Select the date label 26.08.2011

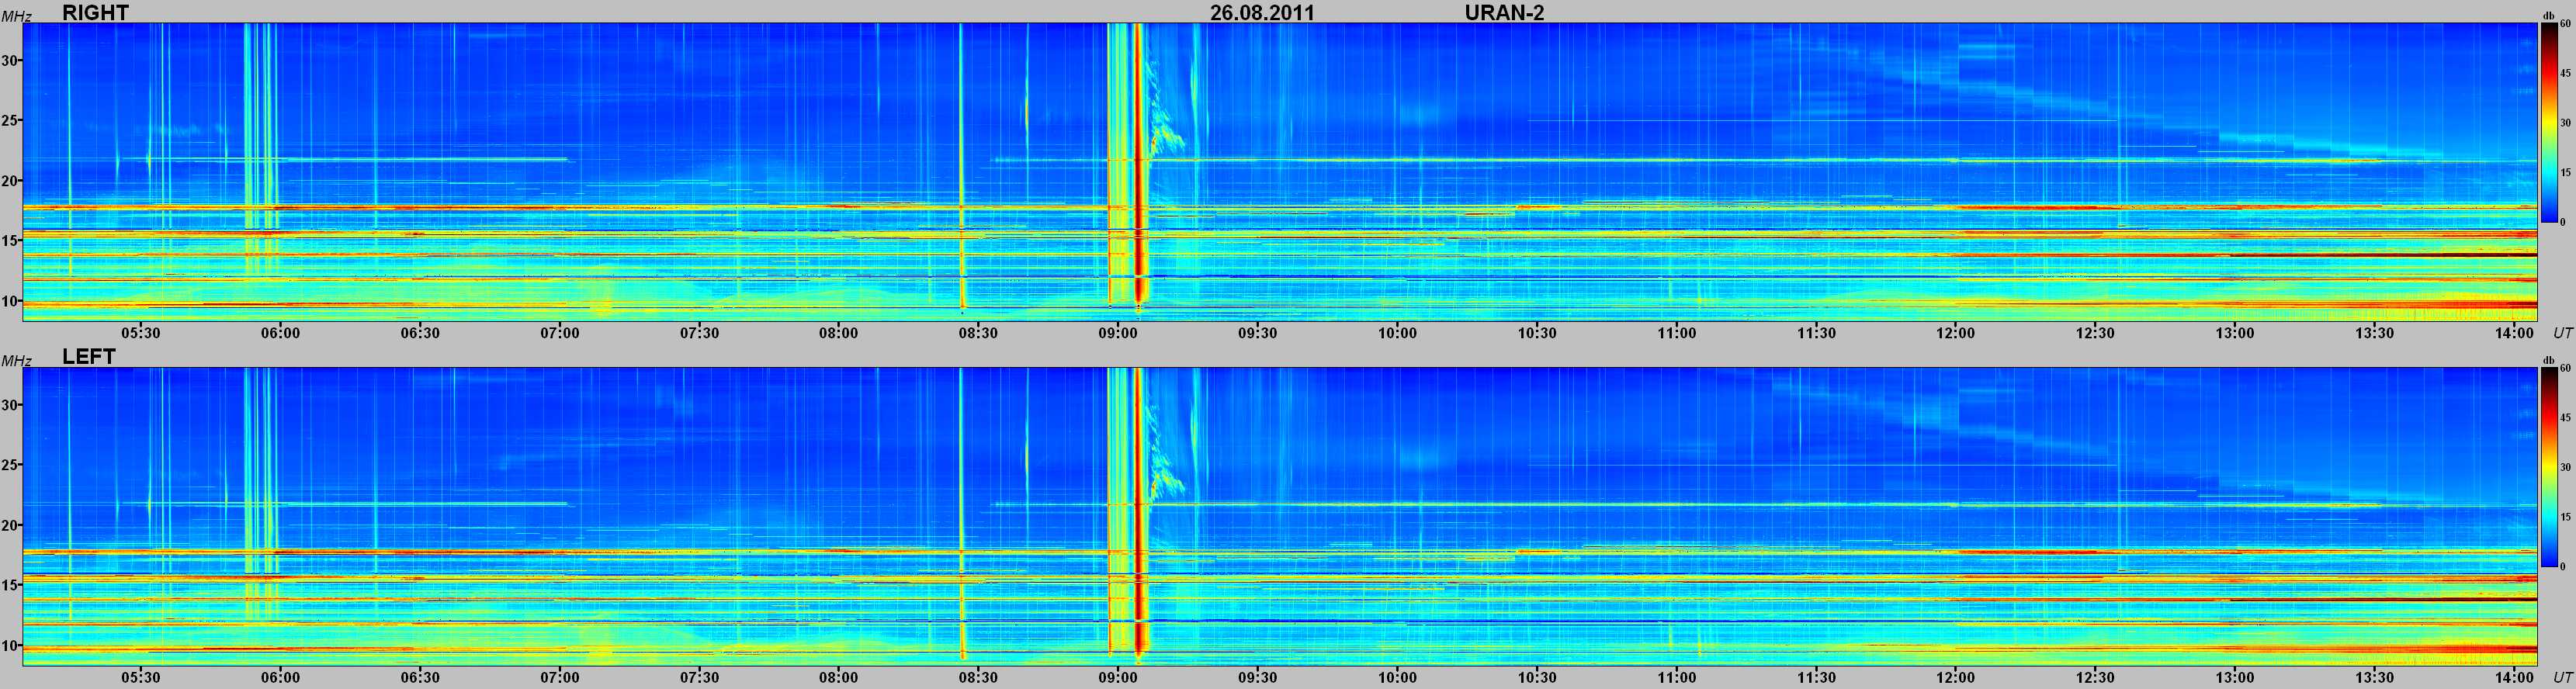tap(1262, 12)
